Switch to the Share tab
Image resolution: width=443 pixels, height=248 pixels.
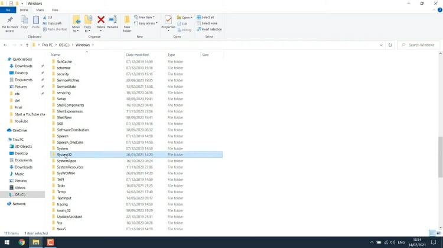pyautogui.click(x=40, y=10)
